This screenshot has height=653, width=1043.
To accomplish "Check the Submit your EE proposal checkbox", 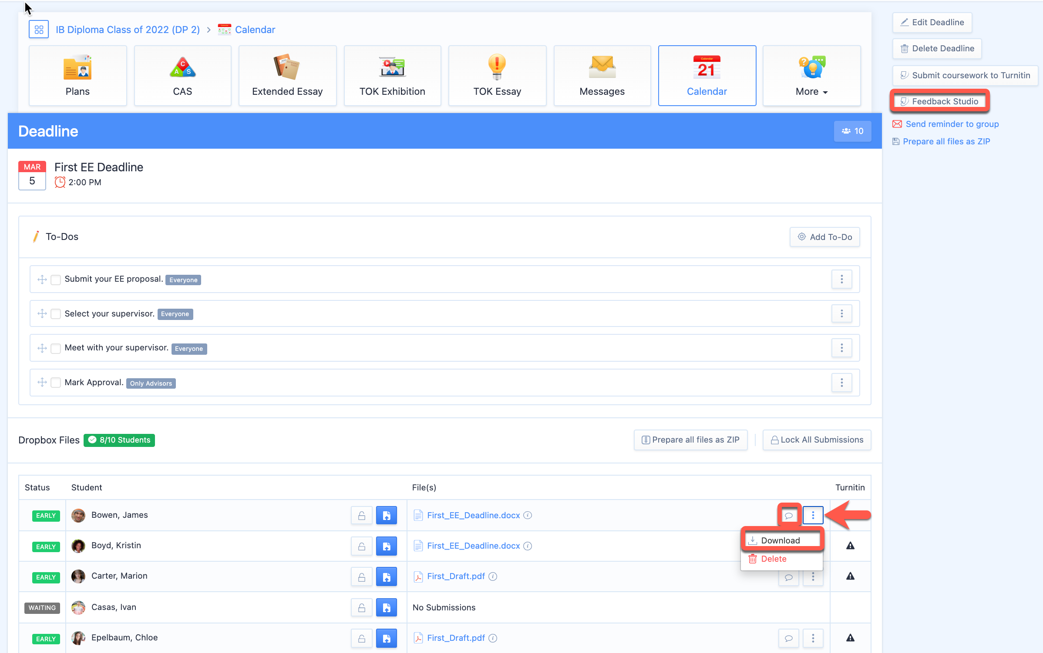I will (56, 280).
